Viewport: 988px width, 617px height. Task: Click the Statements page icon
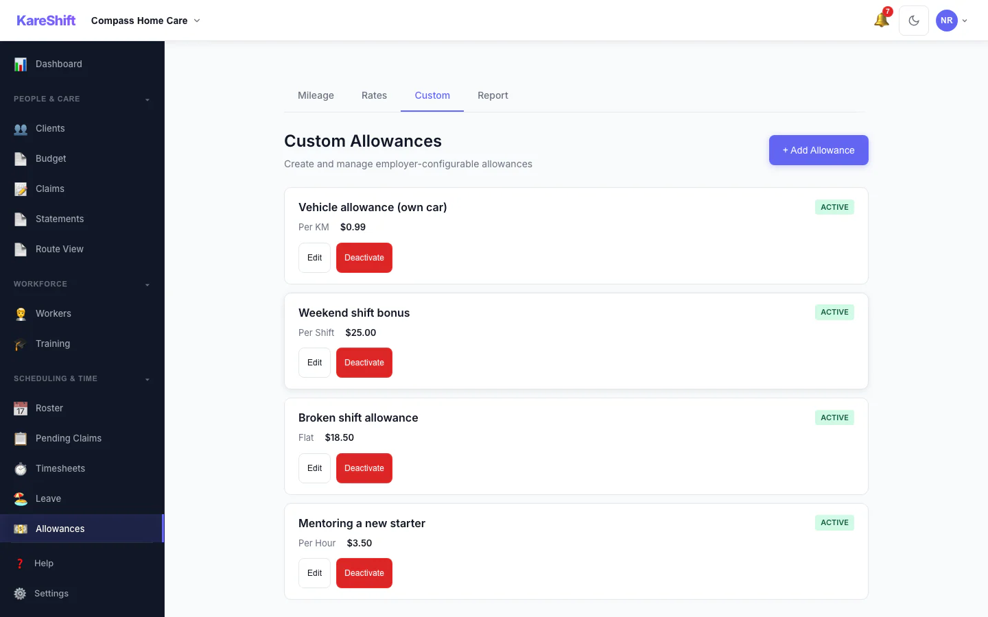point(21,219)
